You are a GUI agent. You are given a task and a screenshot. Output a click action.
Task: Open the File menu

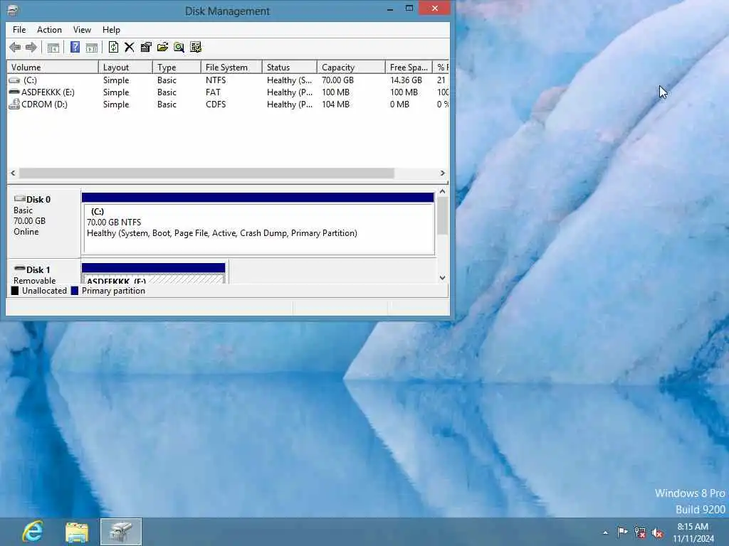[x=19, y=30]
